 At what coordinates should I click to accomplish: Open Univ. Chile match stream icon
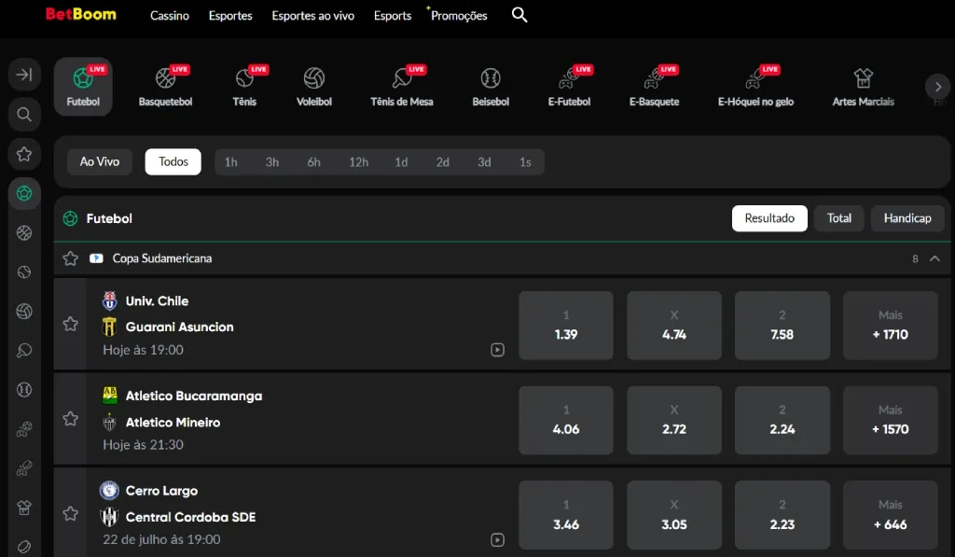point(498,350)
